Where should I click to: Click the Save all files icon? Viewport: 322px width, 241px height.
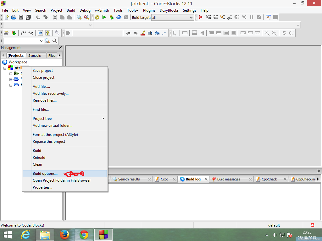(x=28, y=18)
